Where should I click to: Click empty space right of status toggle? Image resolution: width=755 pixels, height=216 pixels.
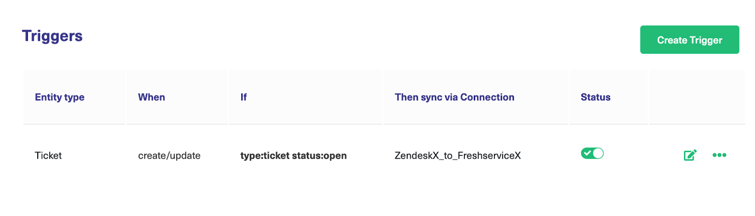point(628,154)
